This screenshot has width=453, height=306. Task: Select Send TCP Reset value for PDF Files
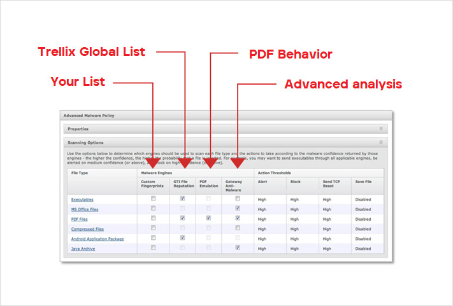(x=327, y=219)
